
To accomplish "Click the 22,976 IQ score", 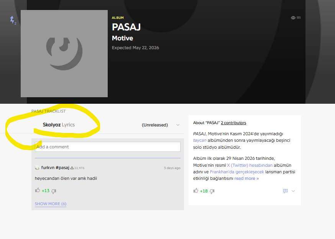I will click(x=79, y=168).
